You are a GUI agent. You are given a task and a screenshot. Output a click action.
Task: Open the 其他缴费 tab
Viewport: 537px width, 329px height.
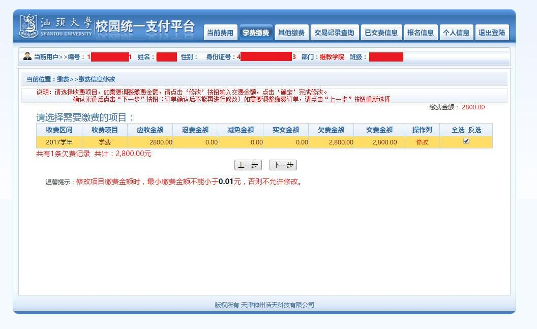click(x=291, y=33)
